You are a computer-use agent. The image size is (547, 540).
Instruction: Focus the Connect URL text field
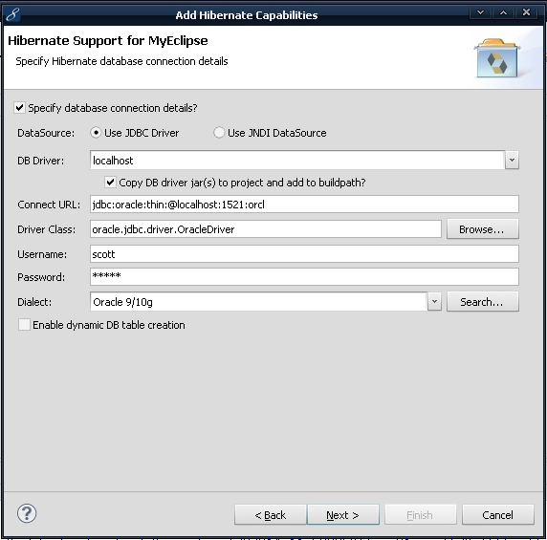[304, 205]
